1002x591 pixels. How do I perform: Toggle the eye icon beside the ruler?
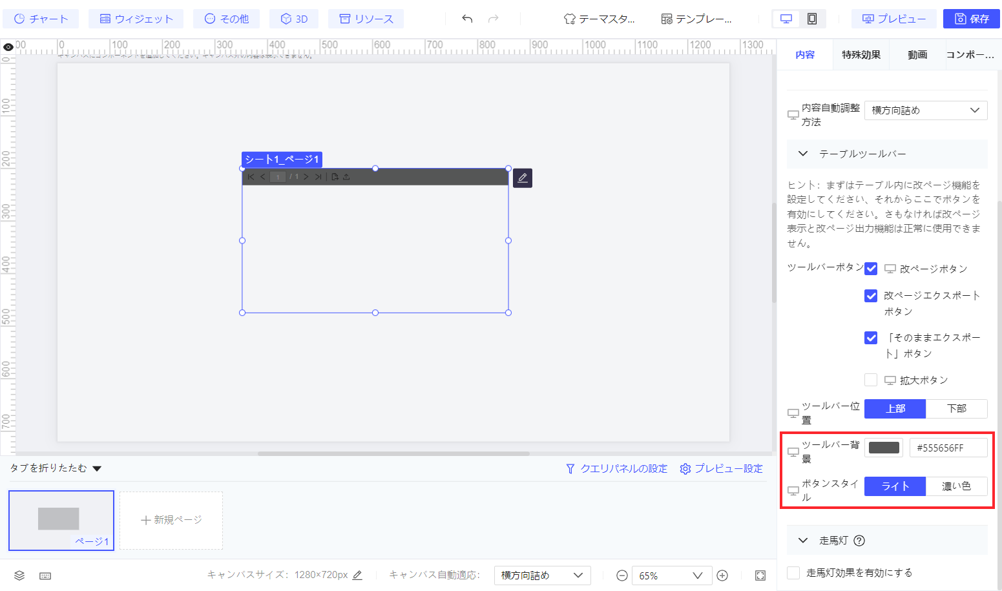click(8, 47)
